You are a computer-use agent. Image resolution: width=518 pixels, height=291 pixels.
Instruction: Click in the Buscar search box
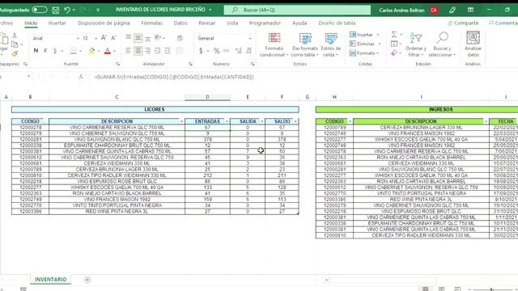tap(297, 10)
